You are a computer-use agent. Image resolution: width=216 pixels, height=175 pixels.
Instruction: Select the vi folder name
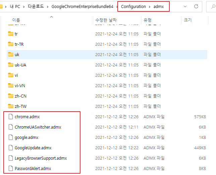pos(16,75)
